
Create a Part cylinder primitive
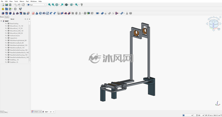click(6, 13)
